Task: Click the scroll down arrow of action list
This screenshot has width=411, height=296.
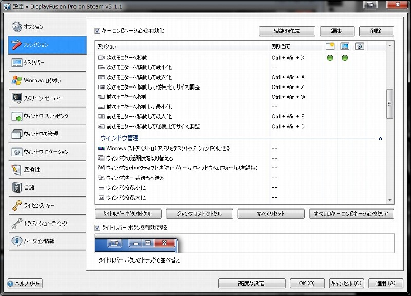Action: [x=390, y=200]
